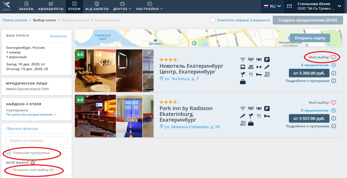Click Park Inn hairdresser comb icon
The image size is (347, 178).
tap(243, 116)
